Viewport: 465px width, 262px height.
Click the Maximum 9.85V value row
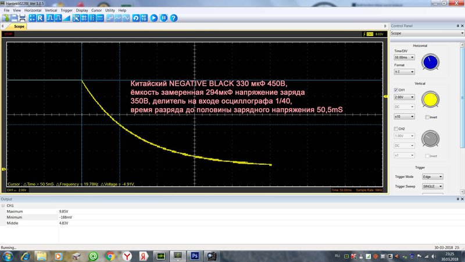[x=232, y=211]
